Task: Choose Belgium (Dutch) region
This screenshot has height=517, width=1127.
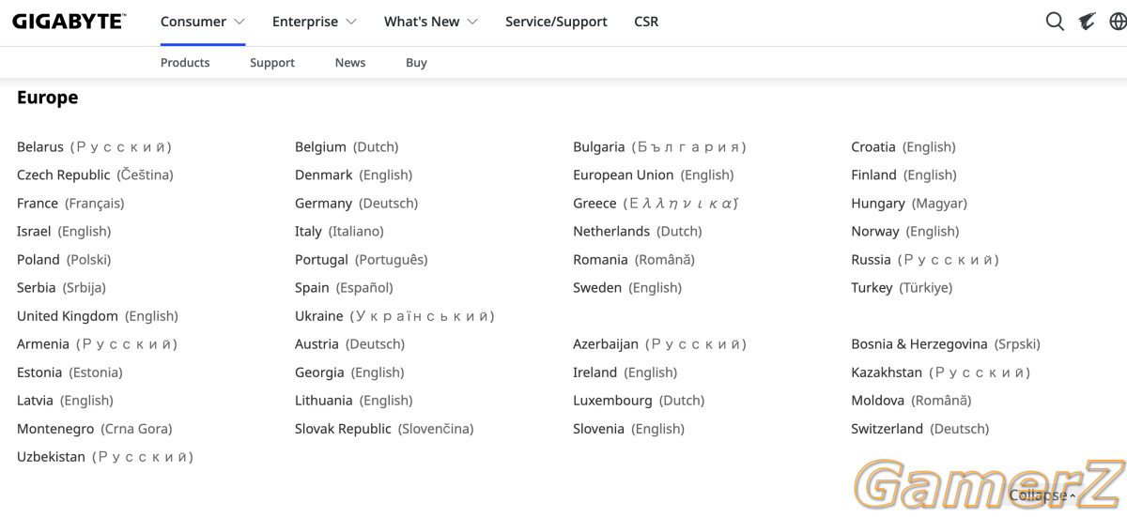Action: click(347, 147)
